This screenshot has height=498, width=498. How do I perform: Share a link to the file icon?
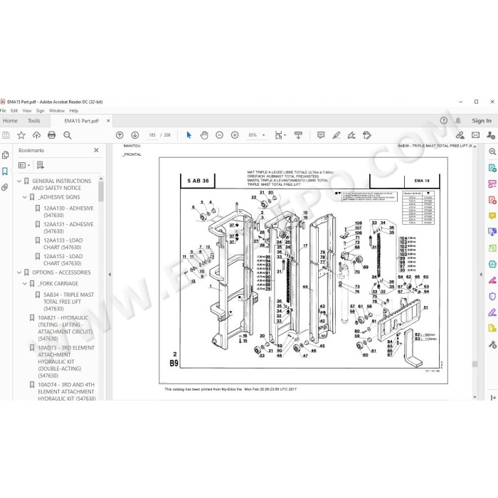coord(460,135)
